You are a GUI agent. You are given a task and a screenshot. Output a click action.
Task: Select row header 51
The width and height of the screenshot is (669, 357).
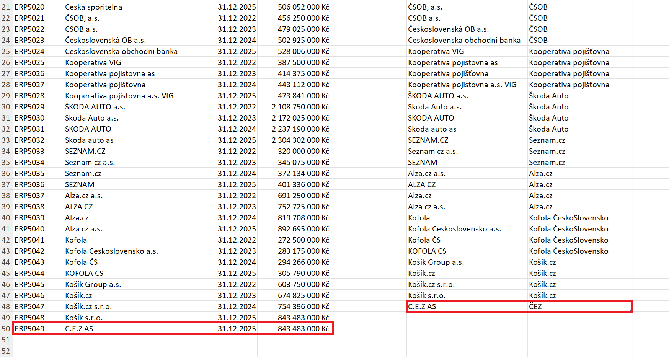click(x=6, y=340)
